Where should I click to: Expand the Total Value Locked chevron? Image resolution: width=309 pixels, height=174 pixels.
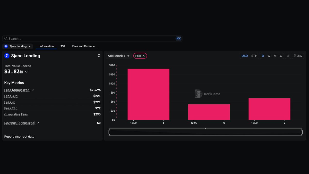(x=26, y=72)
